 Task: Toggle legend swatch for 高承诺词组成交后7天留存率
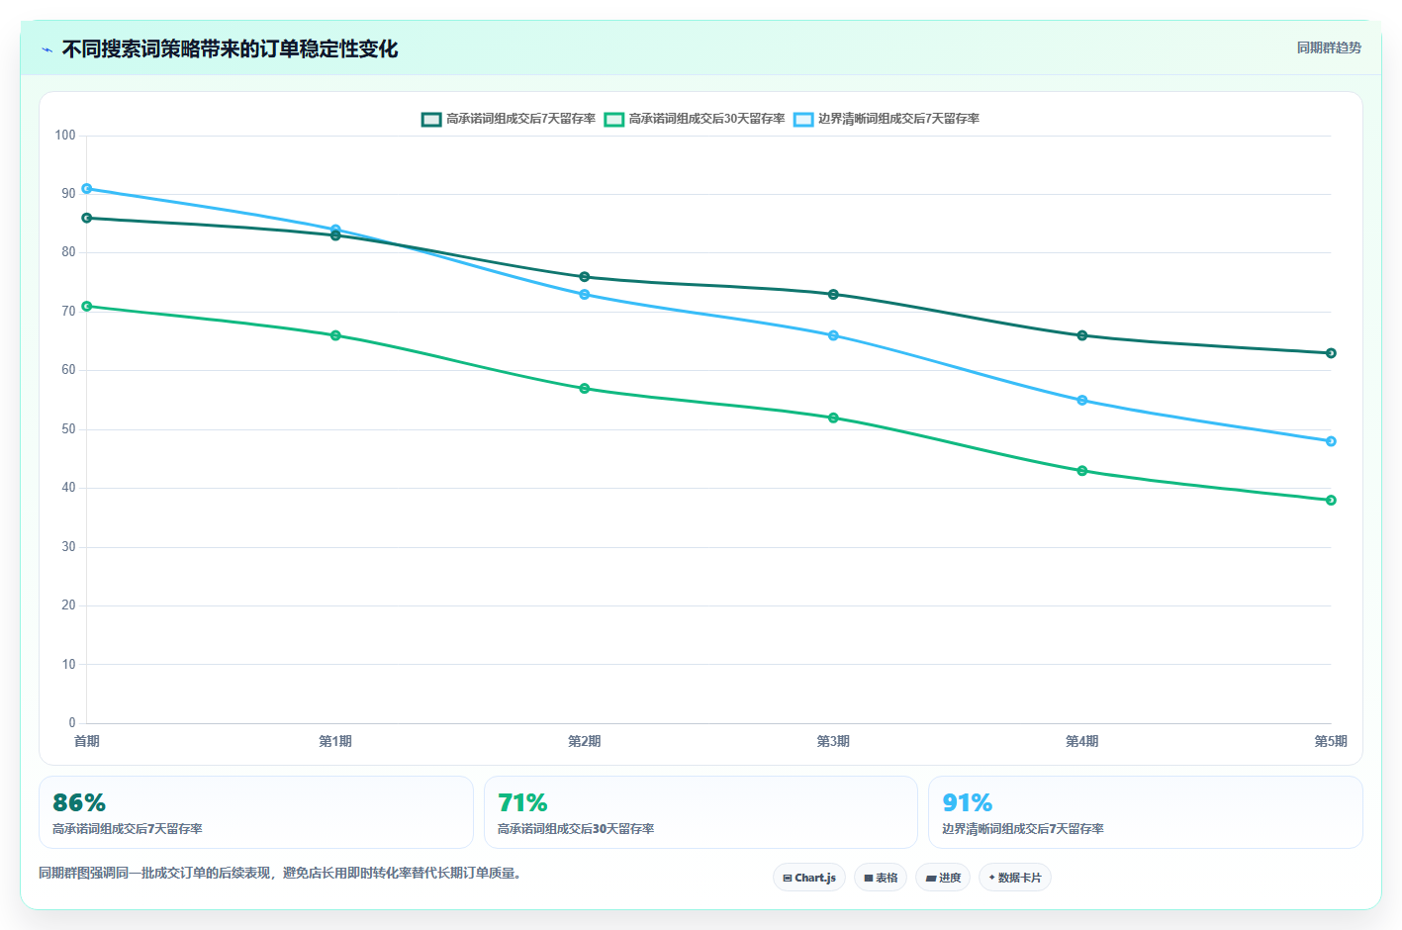tap(431, 119)
